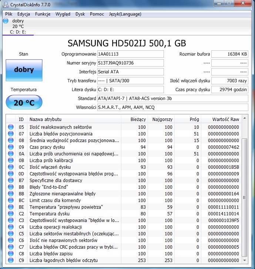Open the Wygląd menu
Viewport: 255px width, 269px height.
tap(63, 14)
